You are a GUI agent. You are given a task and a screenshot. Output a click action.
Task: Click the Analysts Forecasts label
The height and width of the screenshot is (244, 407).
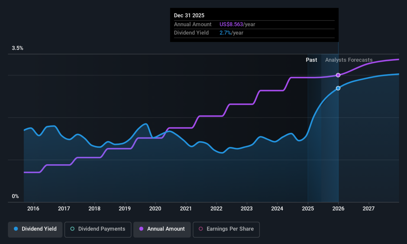pyautogui.click(x=349, y=60)
